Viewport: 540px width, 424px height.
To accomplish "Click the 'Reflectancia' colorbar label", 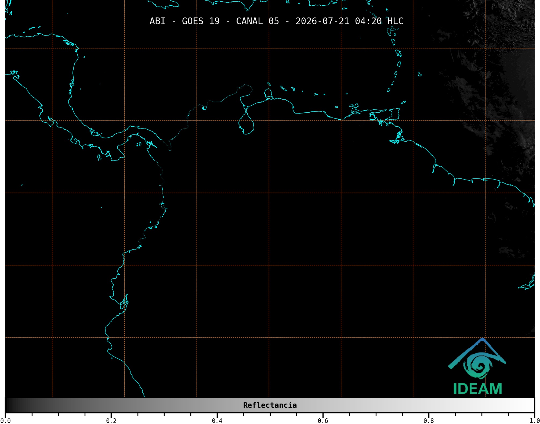I will click(x=270, y=405).
